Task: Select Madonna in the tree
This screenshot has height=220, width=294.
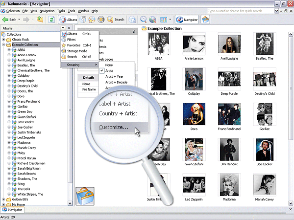Action: (24, 143)
